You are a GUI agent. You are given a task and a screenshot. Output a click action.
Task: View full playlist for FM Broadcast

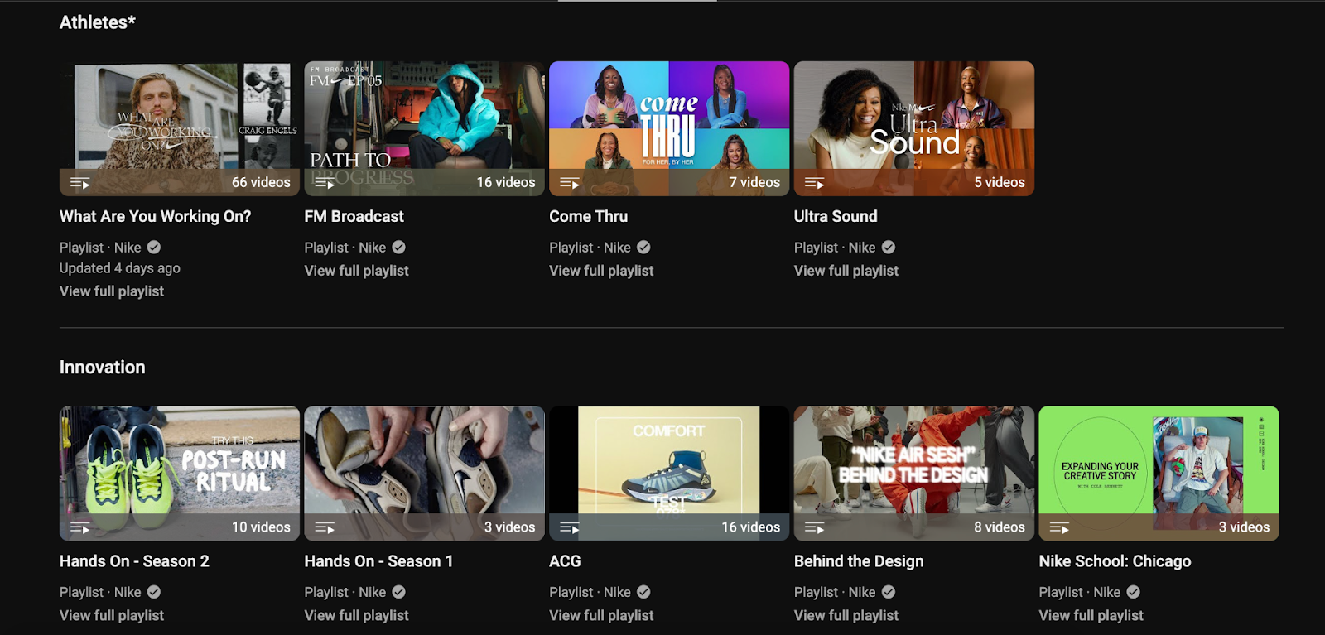357,271
